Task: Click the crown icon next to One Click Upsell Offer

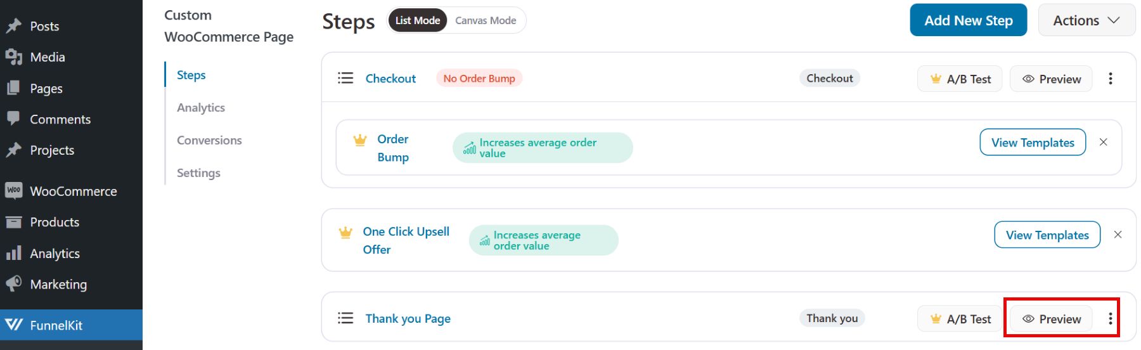Action: [x=345, y=233]
